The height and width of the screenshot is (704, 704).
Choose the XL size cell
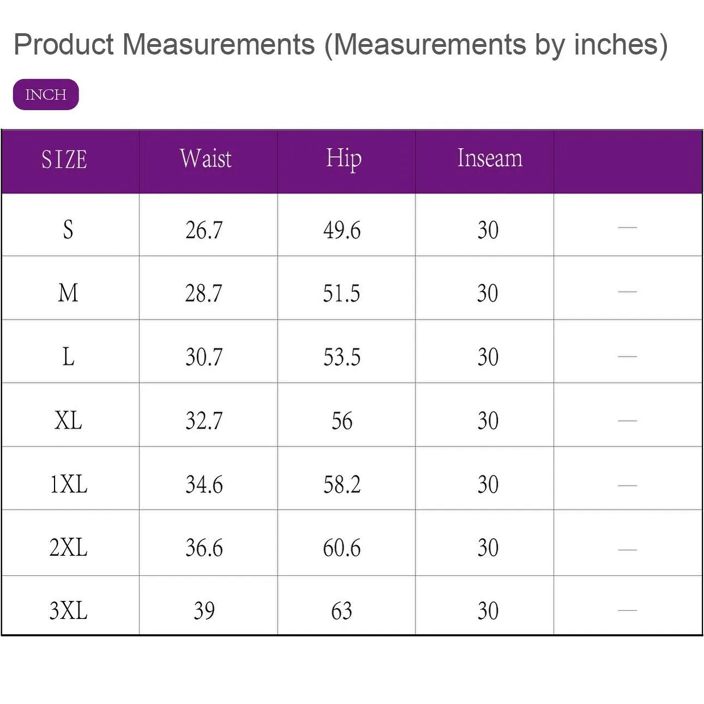[68, 420]
